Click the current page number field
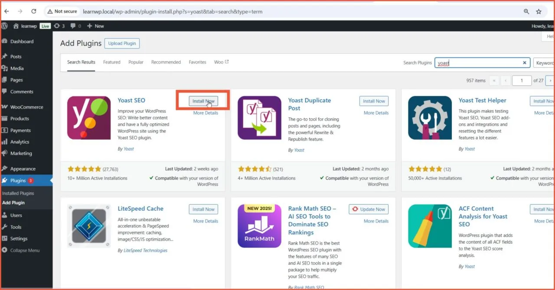Viewport: 555px width, 290px height. pos(522,81)
